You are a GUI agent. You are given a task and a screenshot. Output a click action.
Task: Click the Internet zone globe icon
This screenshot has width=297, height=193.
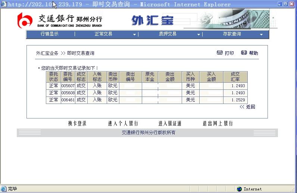tap(240, 189)
